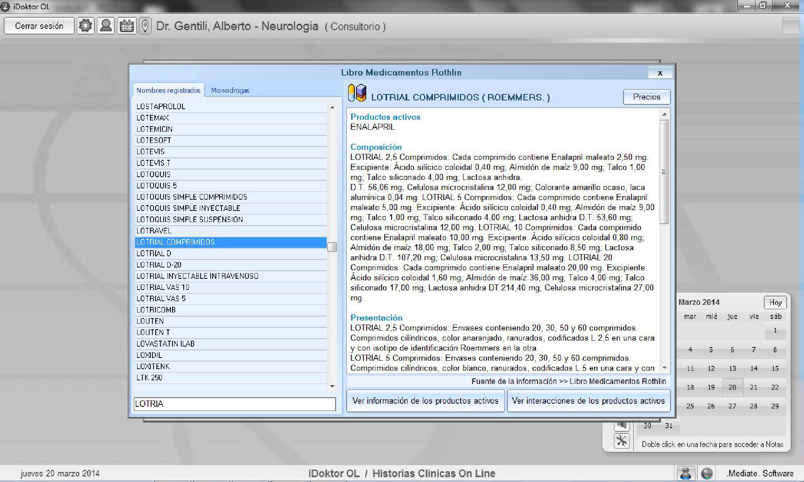Select day 31 on the March calendar
804x482 pixels.
669,425
